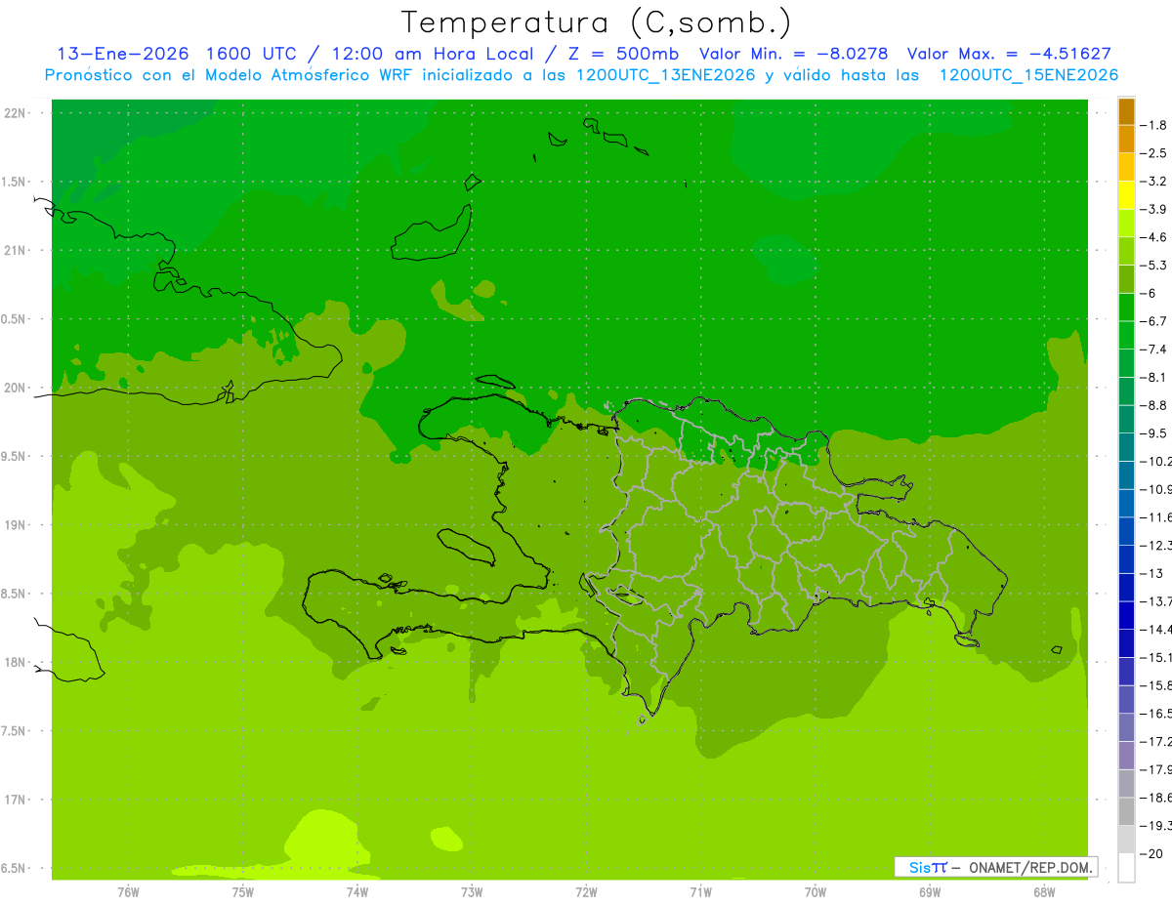Click legend value '-13' on color scale
This screenshot has height=905, width=1172.
click(1151, 573)
